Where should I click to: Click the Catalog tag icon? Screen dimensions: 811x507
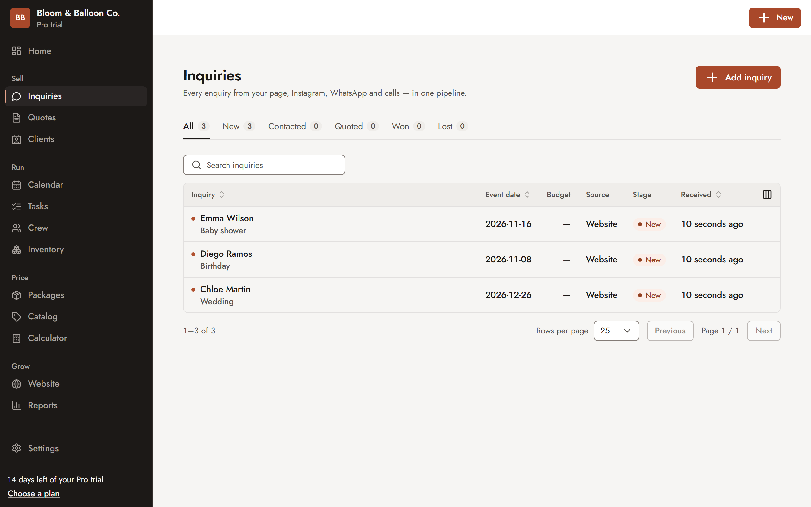[x=16, y=317]
